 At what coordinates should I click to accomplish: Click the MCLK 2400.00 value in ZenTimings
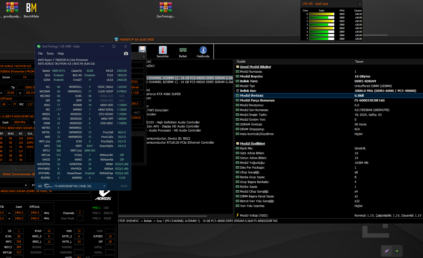122,71
